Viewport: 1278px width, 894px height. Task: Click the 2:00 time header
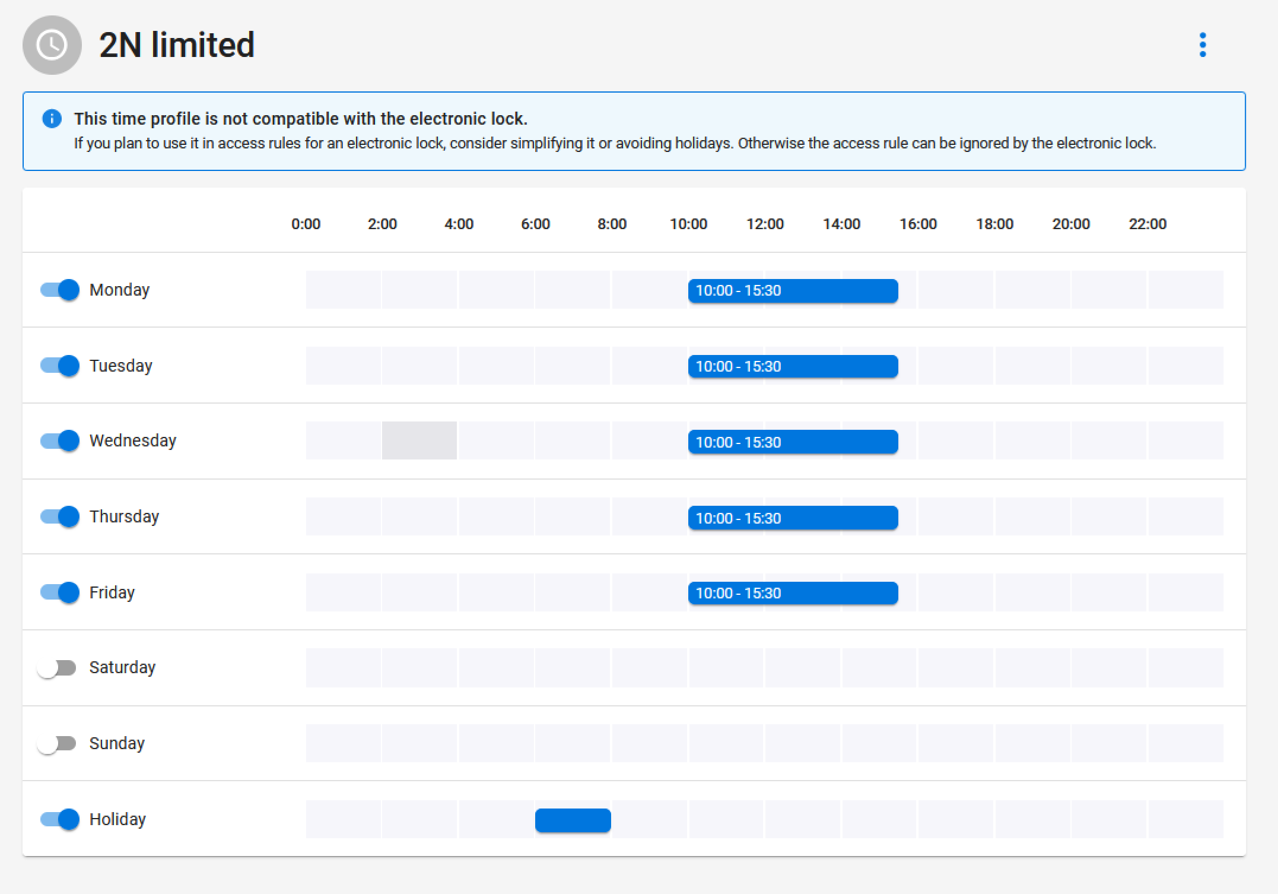point(382,224)
